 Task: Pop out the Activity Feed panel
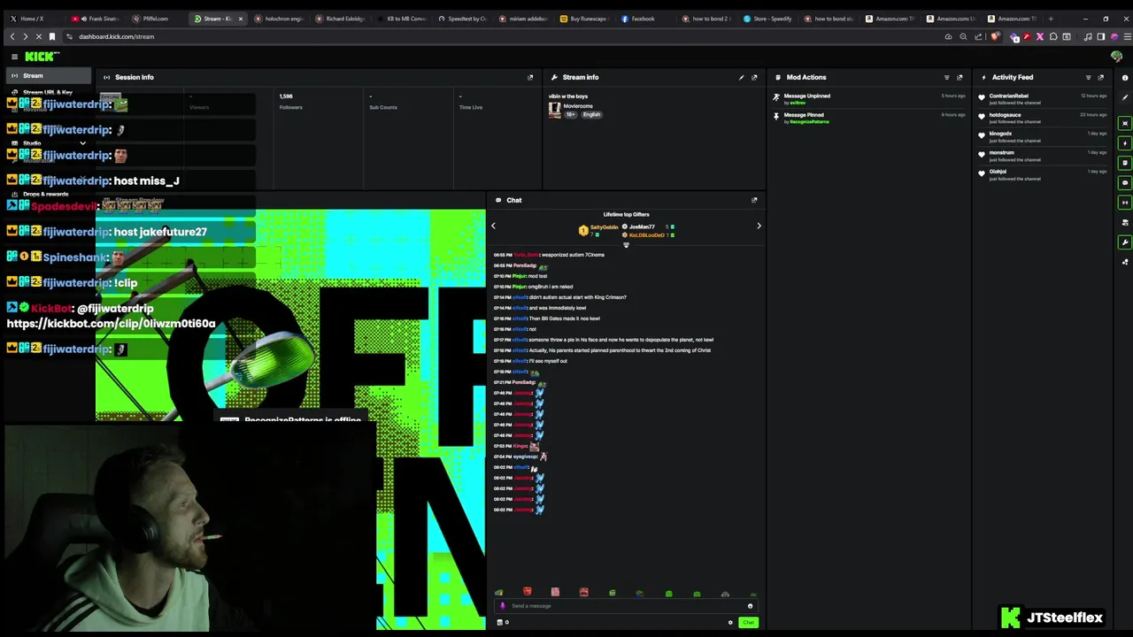pos(1101,77)
